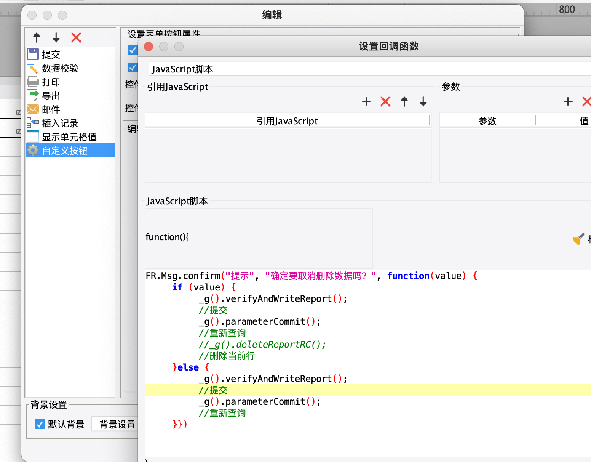Click the move down arrow in left toolbar
591x462 pixels.
56,37
